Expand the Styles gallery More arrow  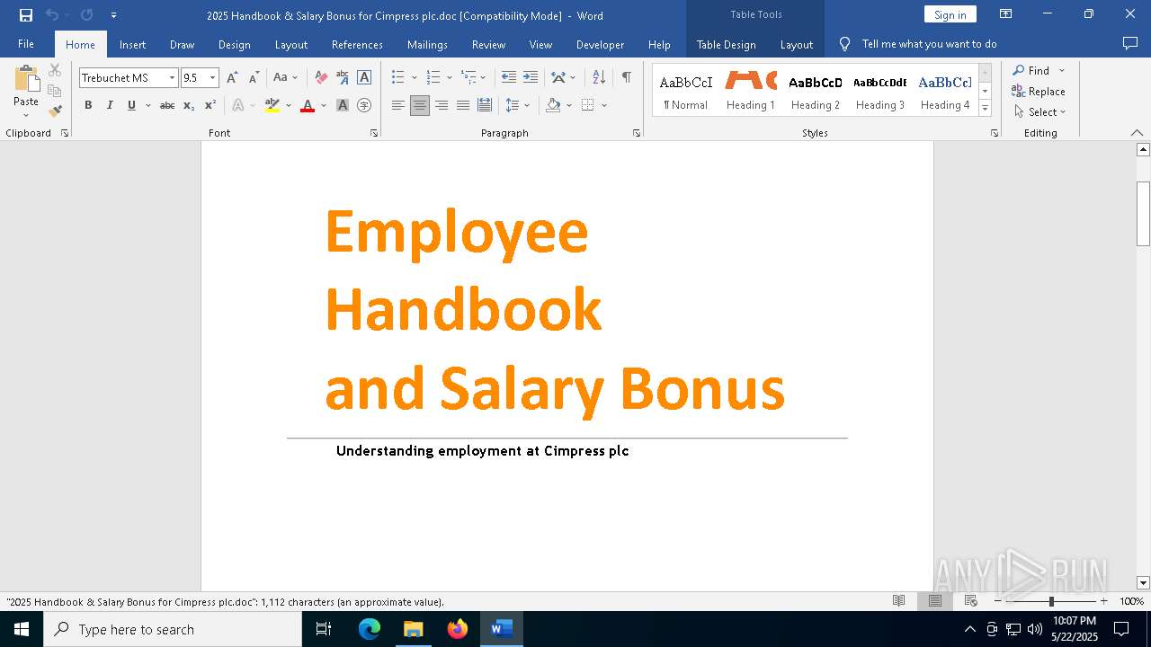985,109
